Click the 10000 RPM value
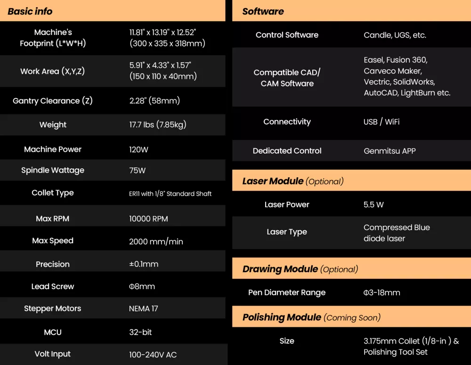 [x=148, y=219]
